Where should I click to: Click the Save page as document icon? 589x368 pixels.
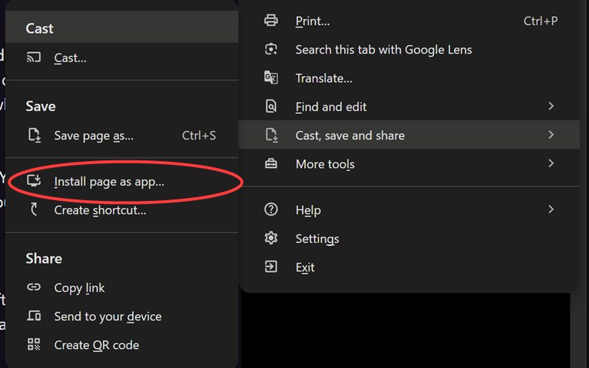click(x=34, y=135)
